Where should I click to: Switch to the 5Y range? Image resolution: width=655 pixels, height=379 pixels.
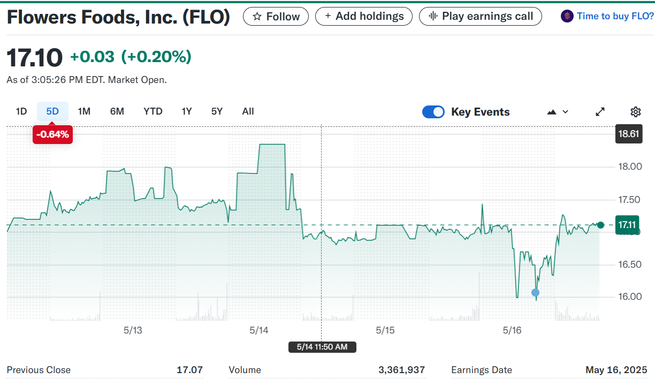217,111
